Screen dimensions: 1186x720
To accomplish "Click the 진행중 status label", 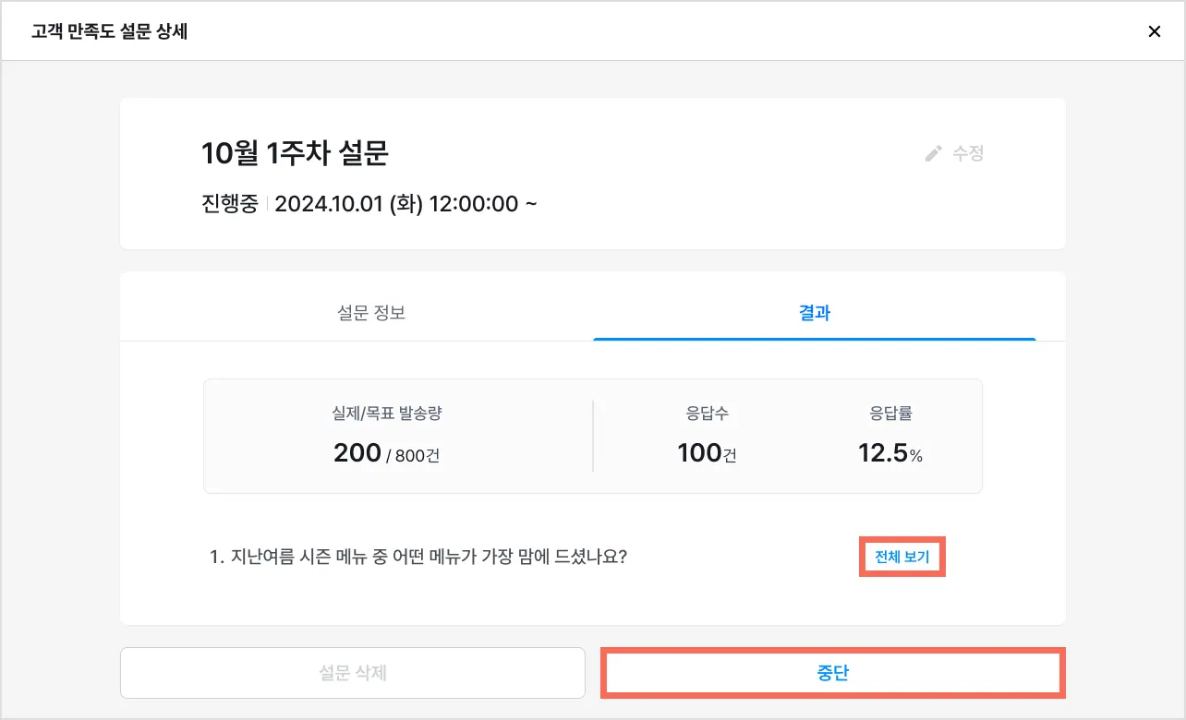I will [229, 203].
